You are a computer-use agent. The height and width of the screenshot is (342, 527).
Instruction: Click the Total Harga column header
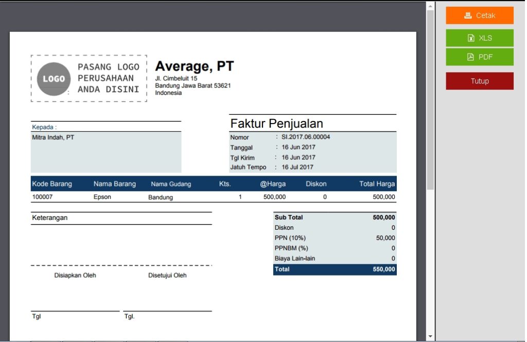(x=377, y=184)
